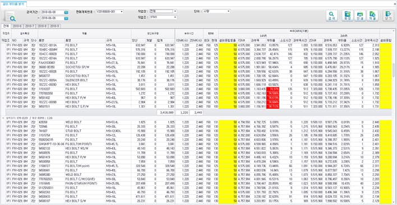Open the 1FM1 work group dropdown
This screenshot has height=205, width=397.
(175, 17)
